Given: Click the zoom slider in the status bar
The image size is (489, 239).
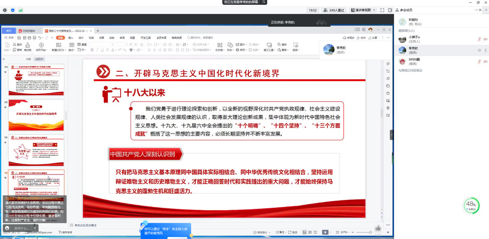Looking at the screenshot, I should point(363,232).
